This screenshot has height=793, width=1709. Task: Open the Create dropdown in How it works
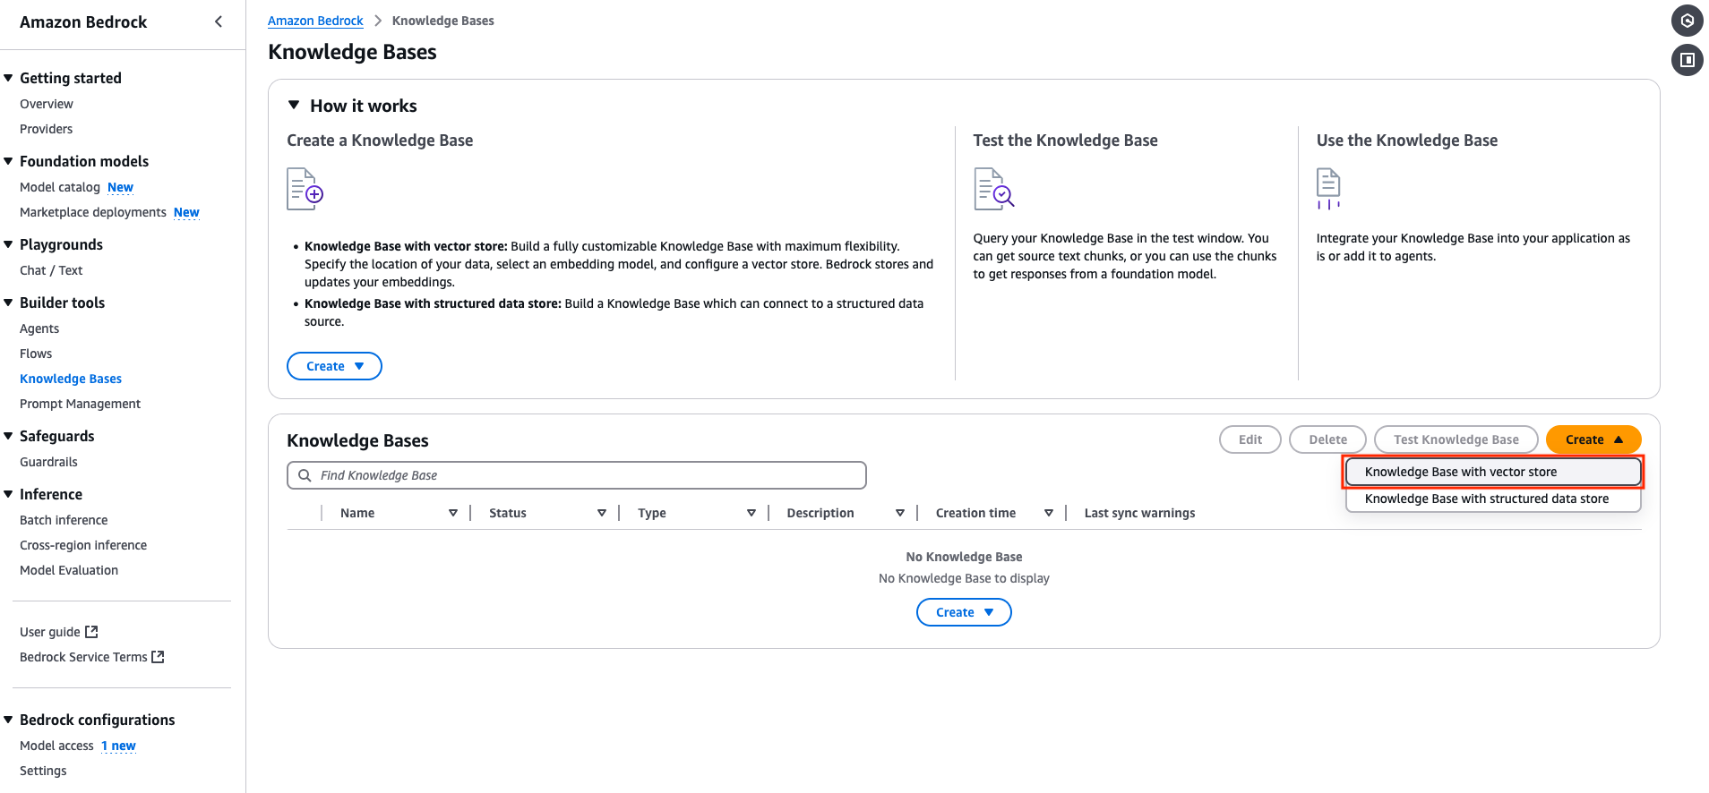pyautogui.click(x=334, y=366)
